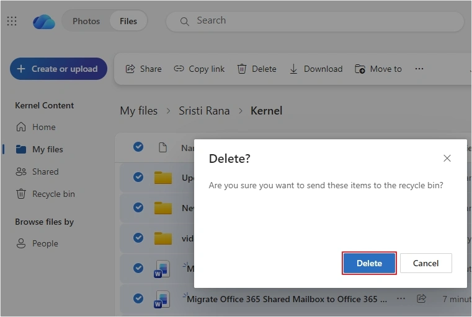472x317 pixels.
Task: Uncheck the third folder row checkbox
Action: [138, 238]
